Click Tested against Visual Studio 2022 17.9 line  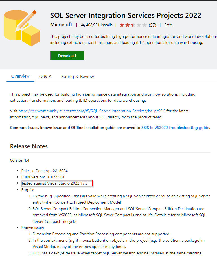coord(54,183)
